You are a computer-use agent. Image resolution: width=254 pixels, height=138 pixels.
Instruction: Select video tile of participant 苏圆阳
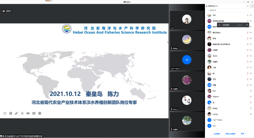click(187, 121)
